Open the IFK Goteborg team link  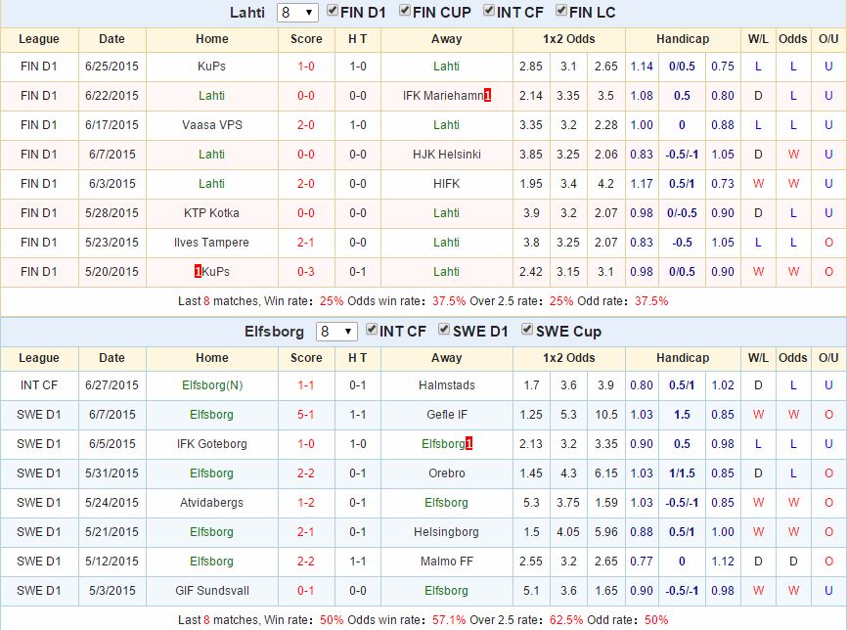(211, 443)
